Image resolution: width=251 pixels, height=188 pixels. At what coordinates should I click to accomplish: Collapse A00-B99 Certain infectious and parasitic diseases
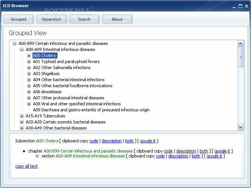pyautogui.click(x=15, y=43)
